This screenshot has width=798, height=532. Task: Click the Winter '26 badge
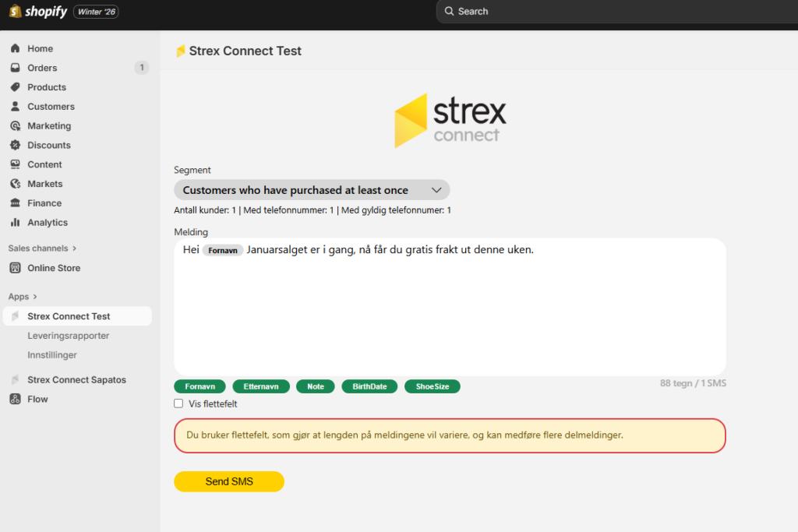(x=95, y=12)
